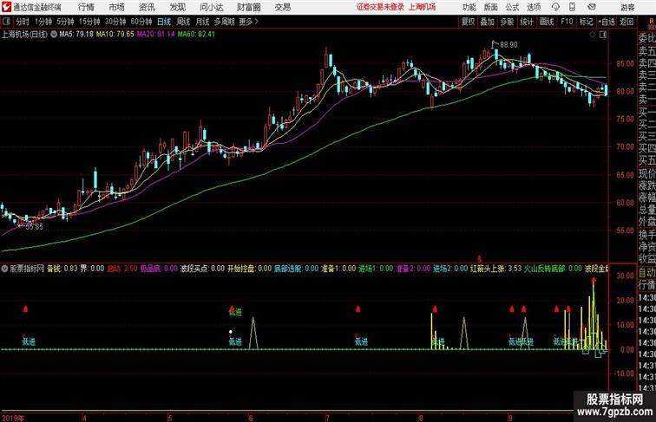Open the 选项 menu
The image size is (656, 422).
[534, 7]
